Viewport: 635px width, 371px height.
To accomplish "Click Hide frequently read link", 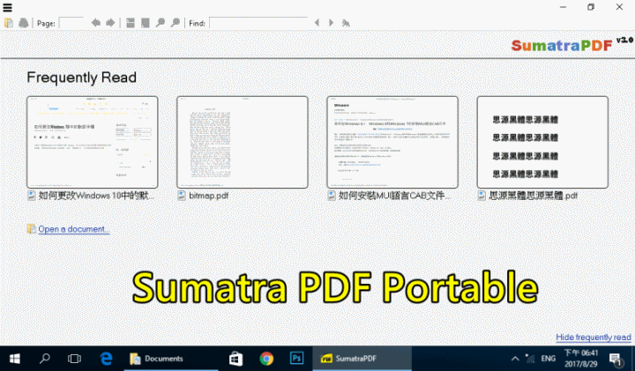I will [x=594, y=338].
